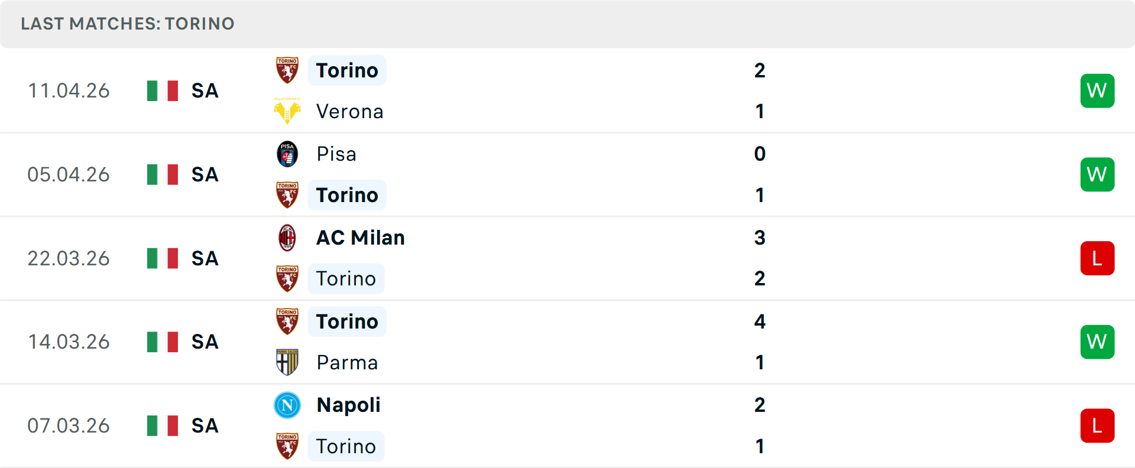
Task: Click Italy flag on 11.04.26 match
Action: pyautogui.click(x=163, y=91)
